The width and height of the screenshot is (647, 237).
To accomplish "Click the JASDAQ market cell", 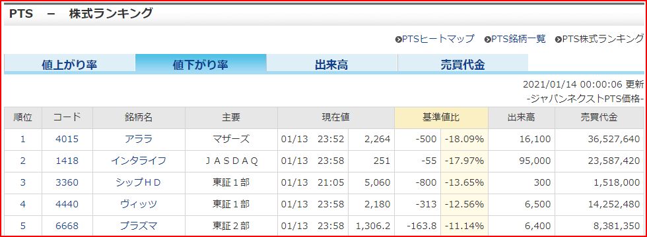I will coord(231,161).
